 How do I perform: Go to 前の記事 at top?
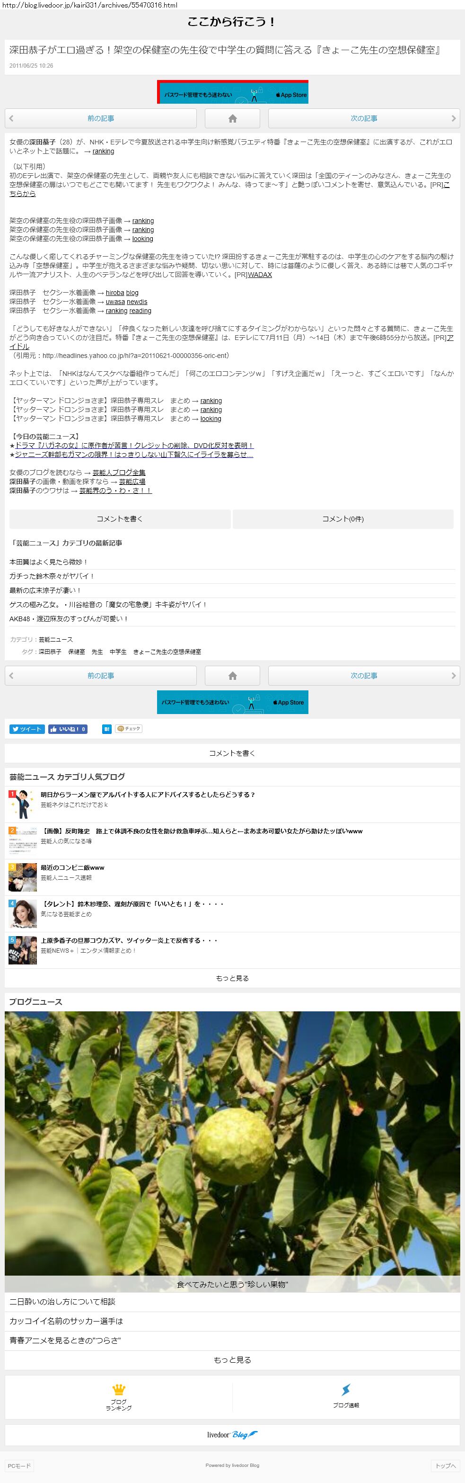point(101,118)
